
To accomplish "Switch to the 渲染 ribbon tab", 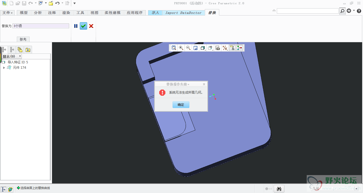I will tap(66, 13).
